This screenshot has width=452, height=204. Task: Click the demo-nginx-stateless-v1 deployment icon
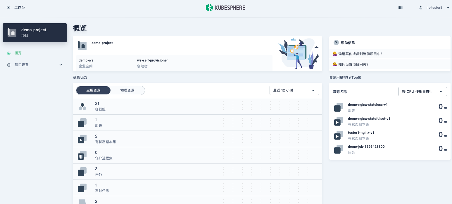[339, 107]
